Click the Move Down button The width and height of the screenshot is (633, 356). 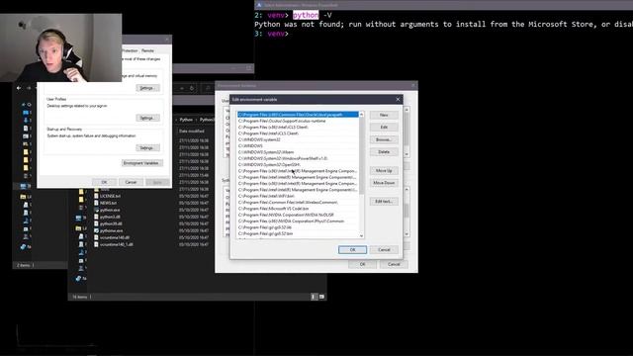[384, 183]
